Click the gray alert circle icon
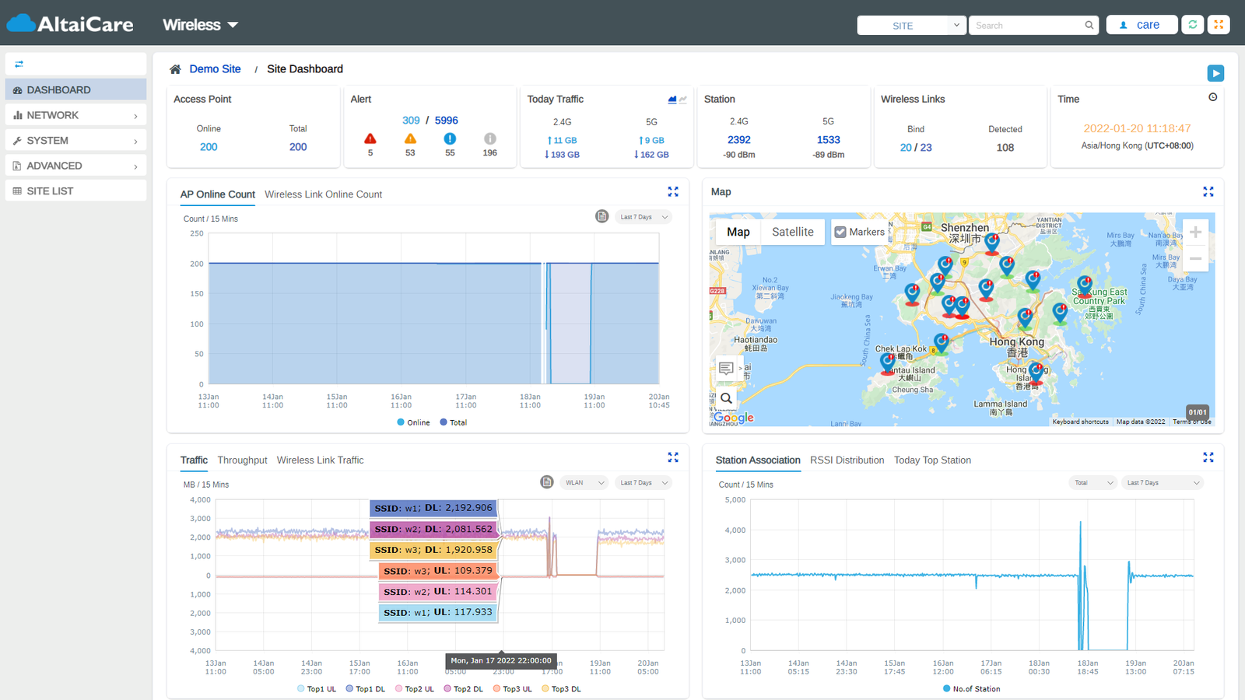The height and width of the screenshot is (700, 1245). click(489, 138)
